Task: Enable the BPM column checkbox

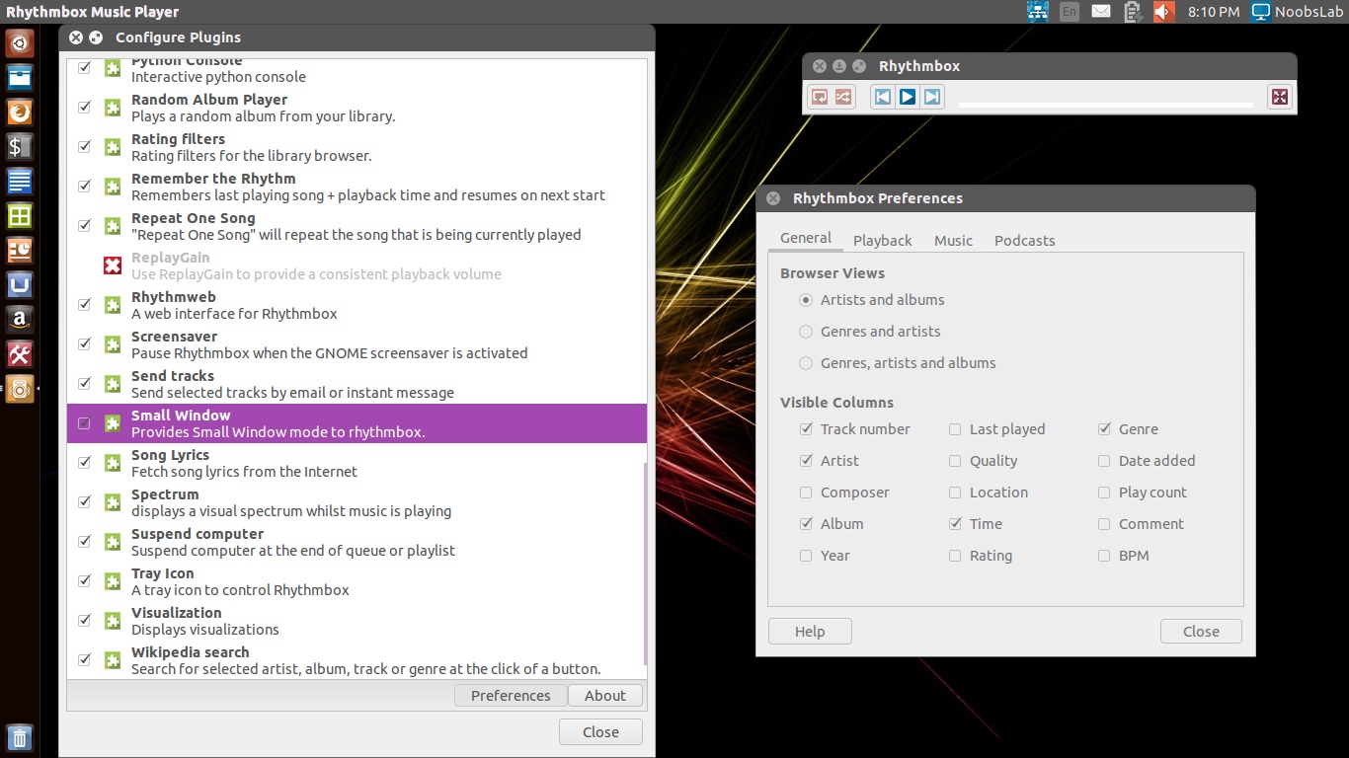Action: click(1104, 556)
